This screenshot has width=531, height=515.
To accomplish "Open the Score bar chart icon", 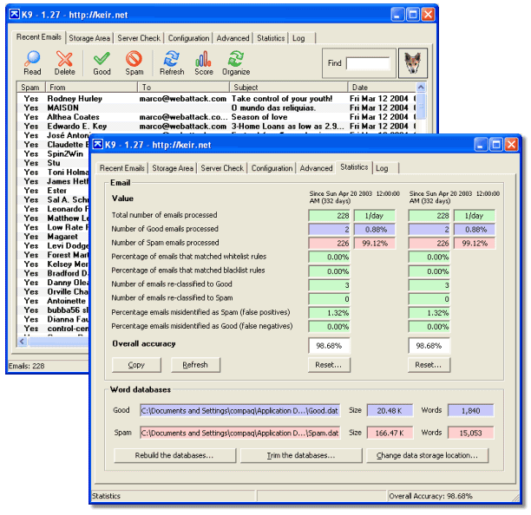I will coord(204,63).
